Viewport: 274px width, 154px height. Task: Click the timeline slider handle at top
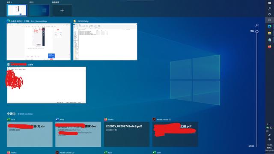[257, 32]
